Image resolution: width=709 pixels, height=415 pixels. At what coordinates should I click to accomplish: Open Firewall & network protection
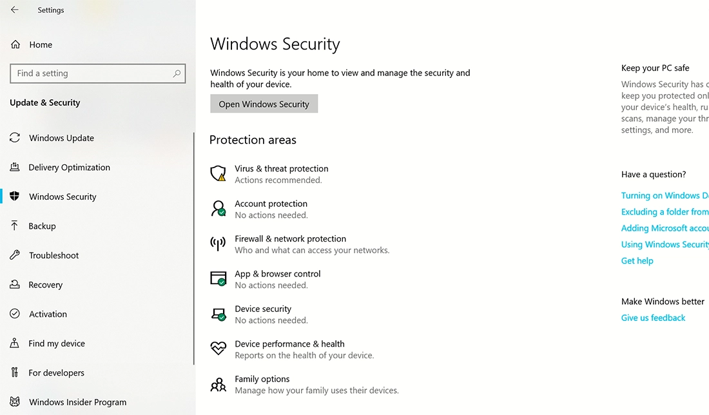click(x=290, y=238)
